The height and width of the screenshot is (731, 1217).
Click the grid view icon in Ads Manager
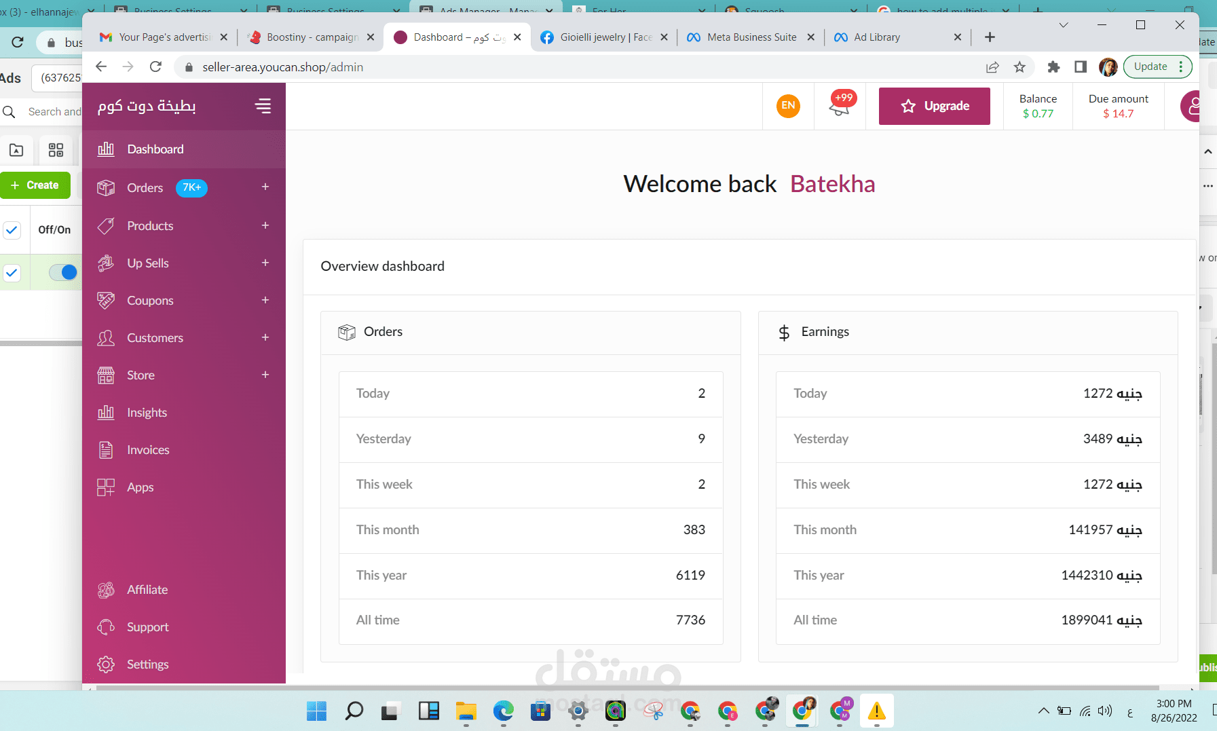[x=56, y=150]
